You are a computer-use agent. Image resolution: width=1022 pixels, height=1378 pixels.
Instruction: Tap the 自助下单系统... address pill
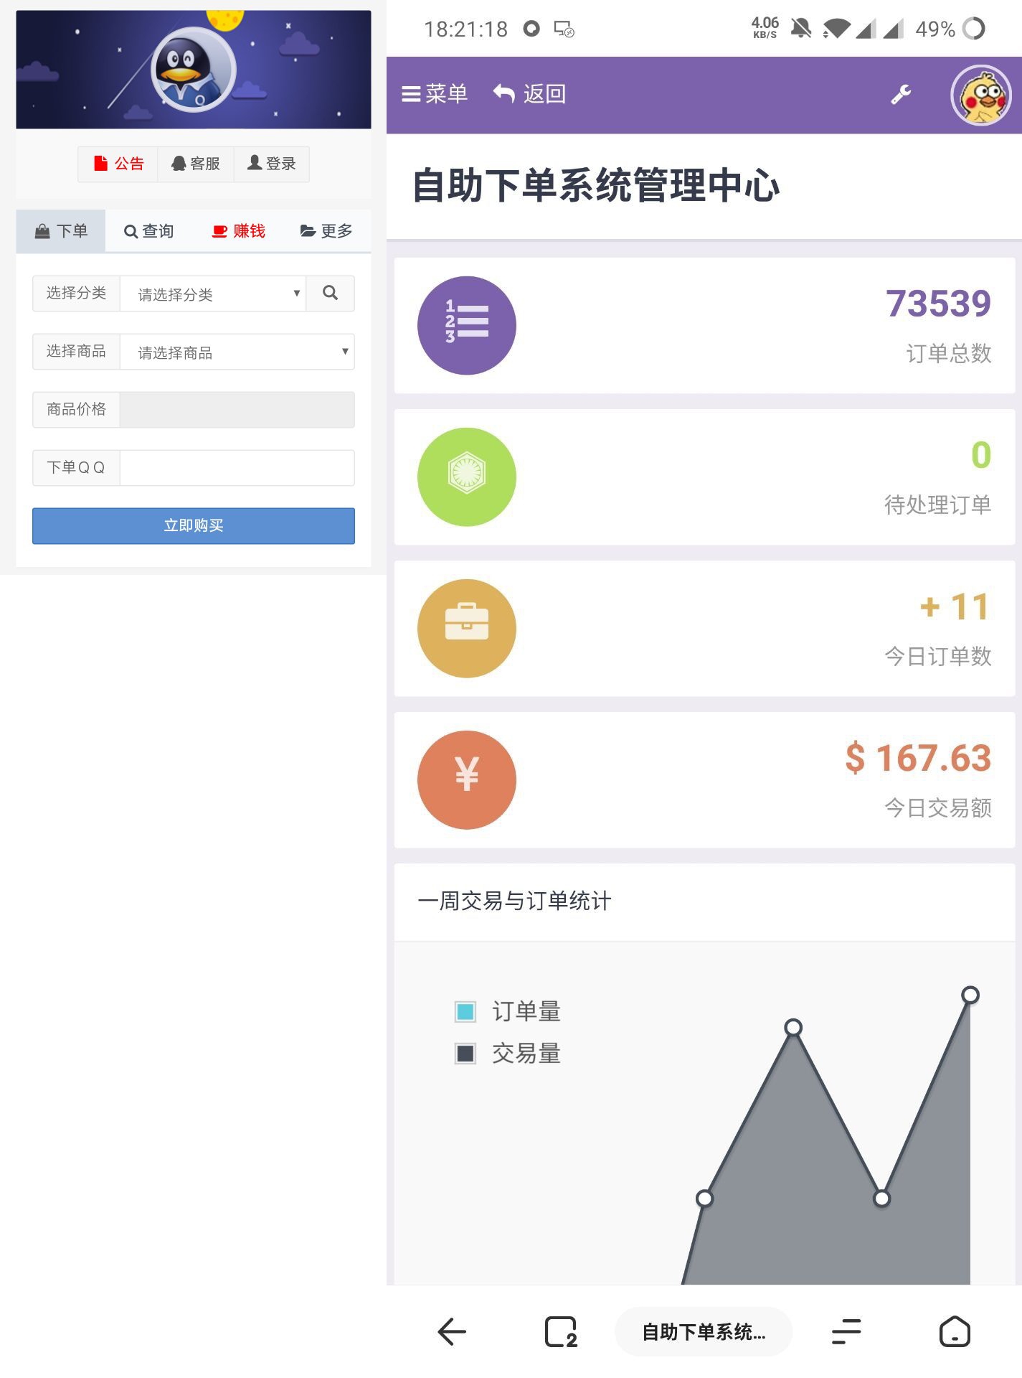tap(704, 1332)
